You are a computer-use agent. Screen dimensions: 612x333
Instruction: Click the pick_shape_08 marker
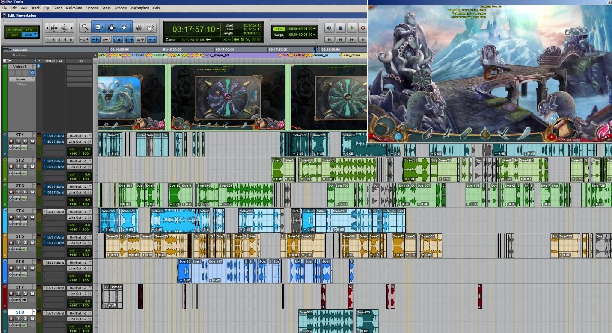tap(217, 55)
